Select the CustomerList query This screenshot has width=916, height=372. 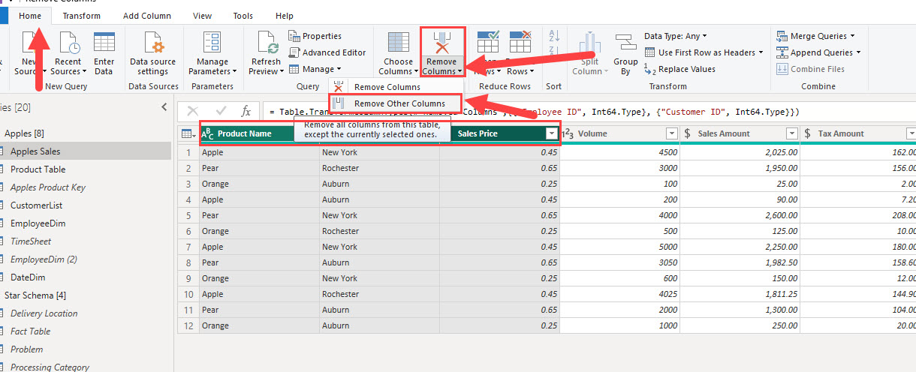36,205
